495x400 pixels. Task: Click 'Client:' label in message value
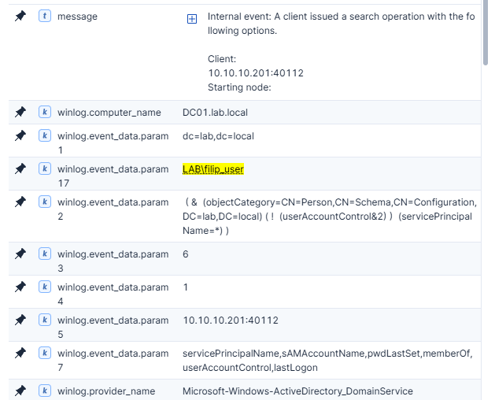tap(222, 59)
